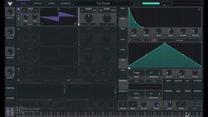Switch to the Effects tab
The width and height of the screenshot is (208, 117).
coord(37,4)
